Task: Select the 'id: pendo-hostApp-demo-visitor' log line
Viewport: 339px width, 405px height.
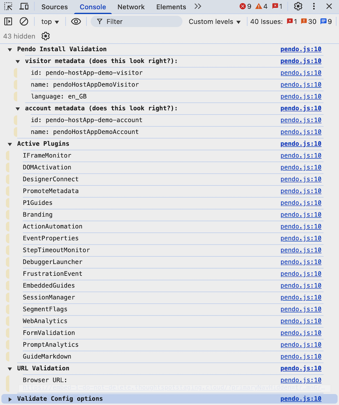Action: [87, 73]
